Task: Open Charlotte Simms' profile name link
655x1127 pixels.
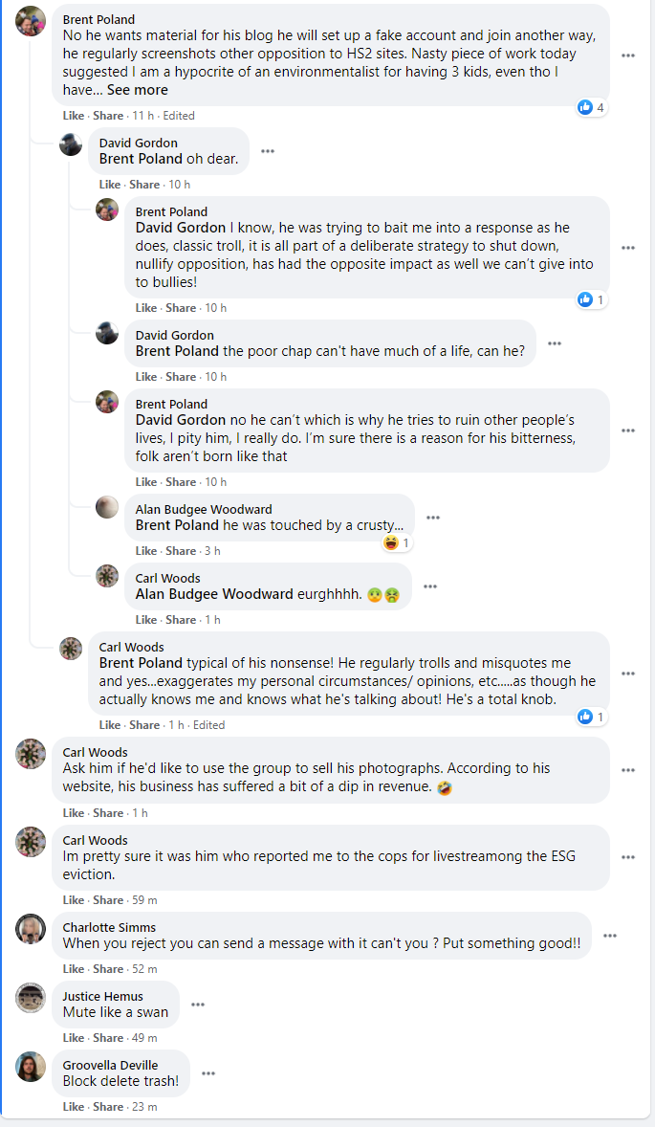Action: coord(109,927)
